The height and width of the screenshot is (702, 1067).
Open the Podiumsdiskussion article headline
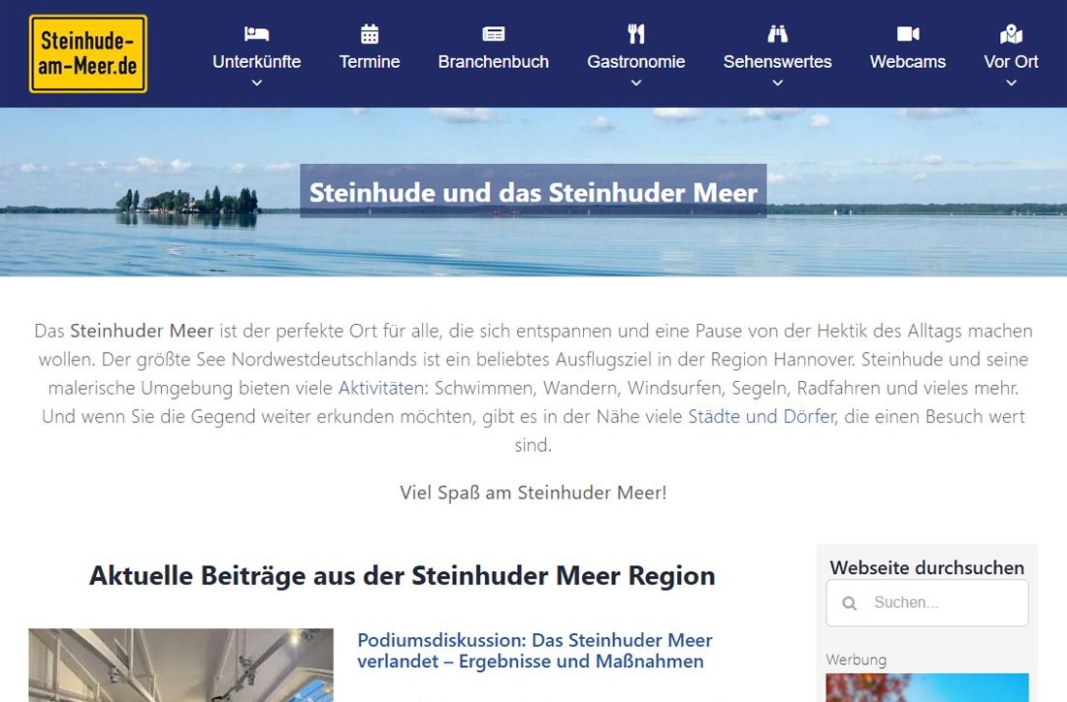pyautogui.click(x=534, y=651)
